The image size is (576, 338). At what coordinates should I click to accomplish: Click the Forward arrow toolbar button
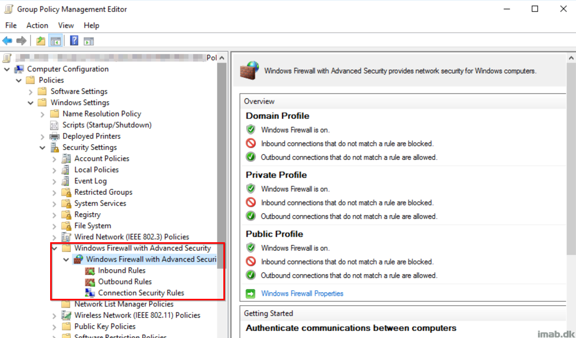tap(21, 41)
